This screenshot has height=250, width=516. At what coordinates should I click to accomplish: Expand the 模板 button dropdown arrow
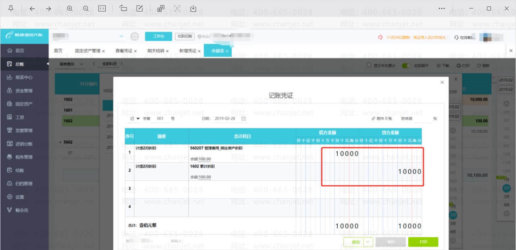368,242
